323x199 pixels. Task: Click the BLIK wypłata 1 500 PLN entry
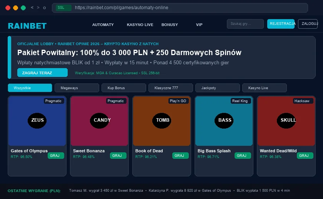tap(263, 191)
